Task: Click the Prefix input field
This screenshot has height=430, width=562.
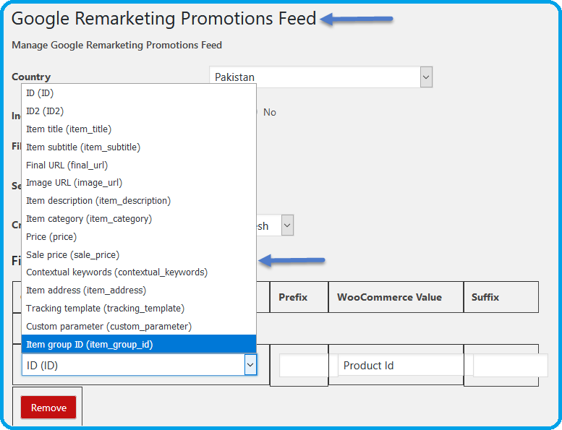Action: 304,365
